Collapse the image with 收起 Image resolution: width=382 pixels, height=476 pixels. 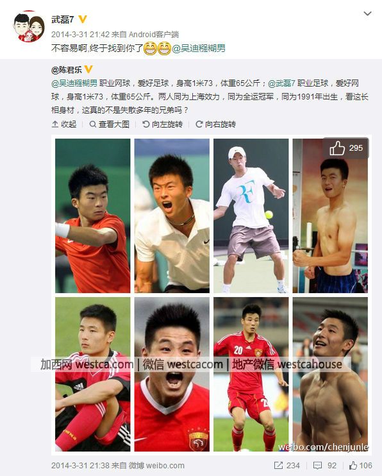pos(64,124)
